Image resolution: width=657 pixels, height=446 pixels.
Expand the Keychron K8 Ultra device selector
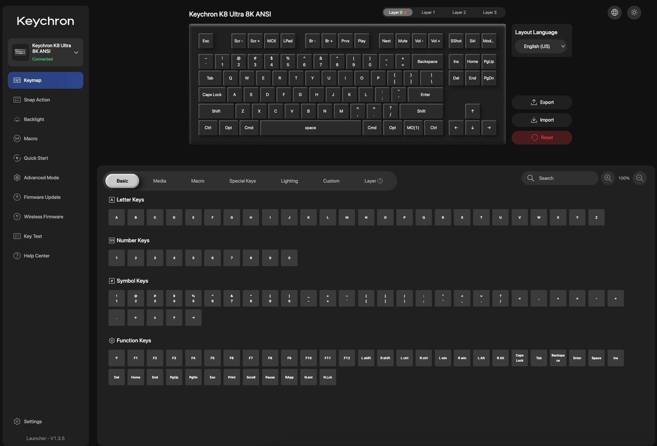pos(45,53)
